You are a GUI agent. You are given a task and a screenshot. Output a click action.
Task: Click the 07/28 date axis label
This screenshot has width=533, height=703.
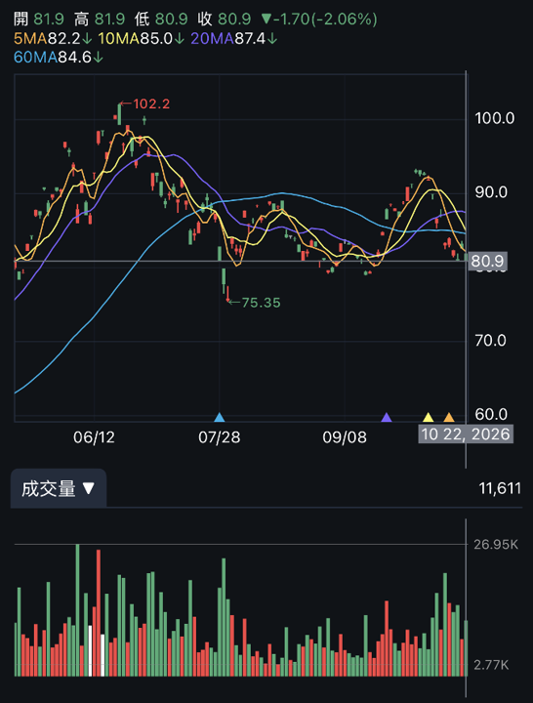tap(220, 437)
